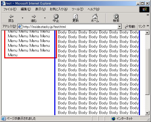Click the Internet Explorer icon in the title bar
This screenshot has height=122, width=151.
coord(3,3)
